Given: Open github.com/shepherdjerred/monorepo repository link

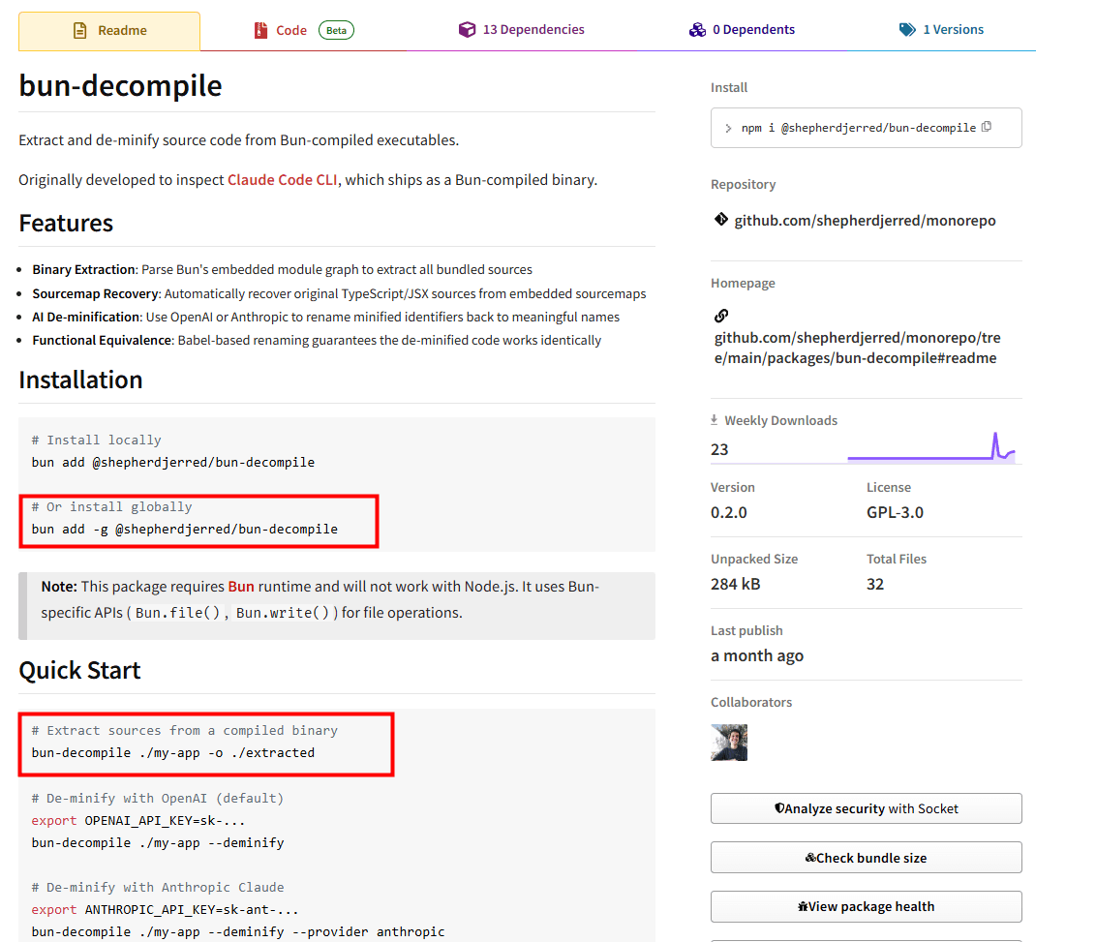Looking at the screenshot, I should (865, 221).
